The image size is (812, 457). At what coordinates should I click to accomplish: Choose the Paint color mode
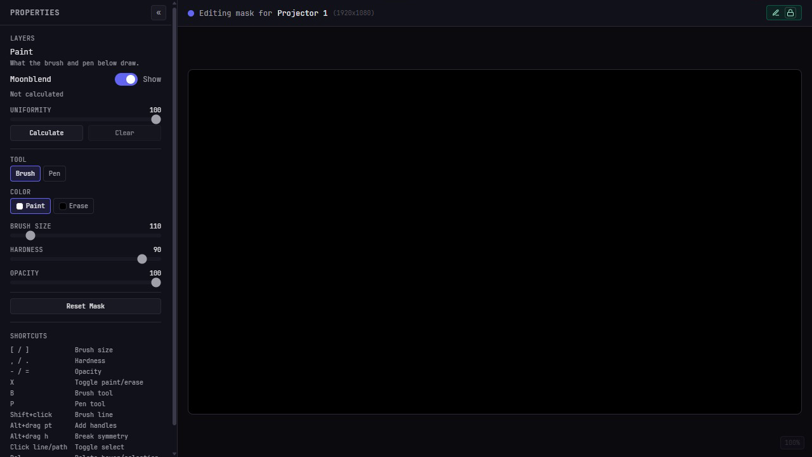(x=30, y=206)
